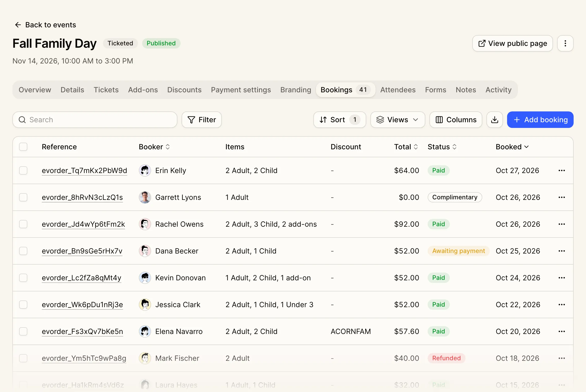586x392 pixels.
Task: Open the event kebab menu beside View public page
Action: click(x=565, y=43)
